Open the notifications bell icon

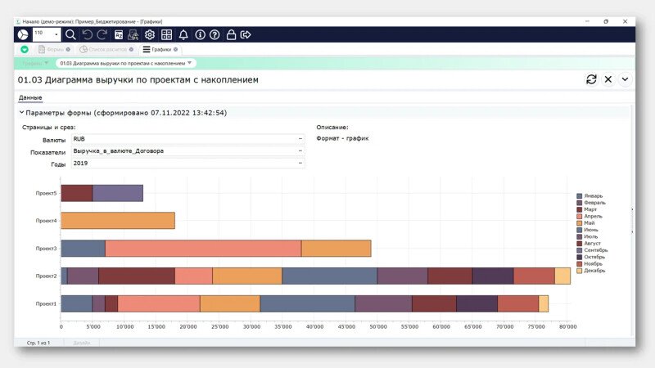(183, 34)
